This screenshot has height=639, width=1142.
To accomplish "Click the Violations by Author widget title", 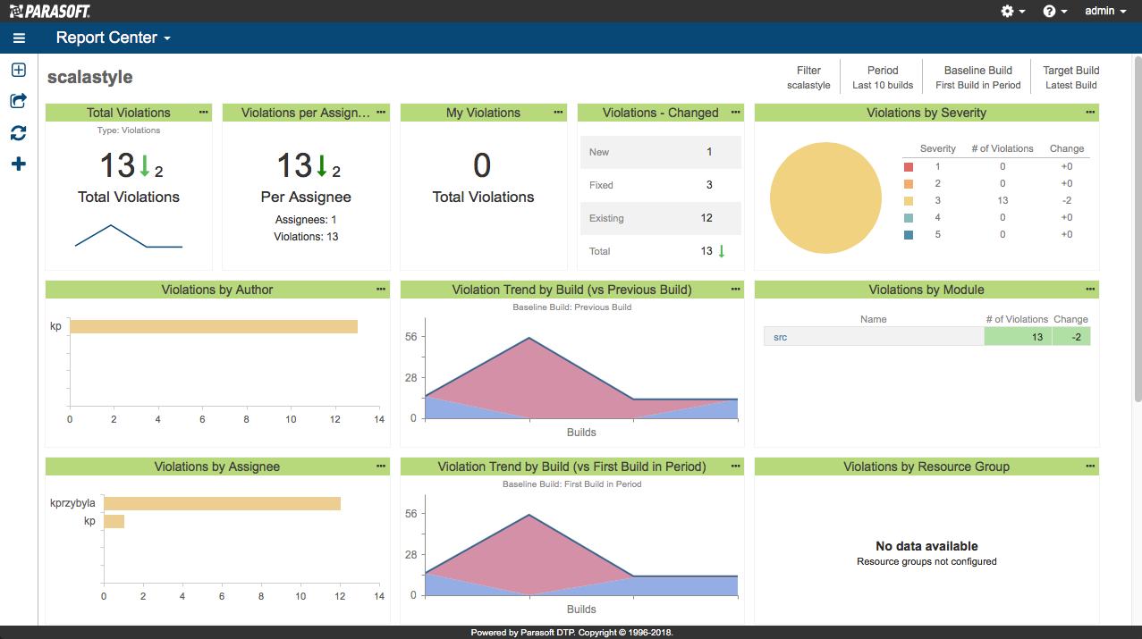I will pos(217,290).
